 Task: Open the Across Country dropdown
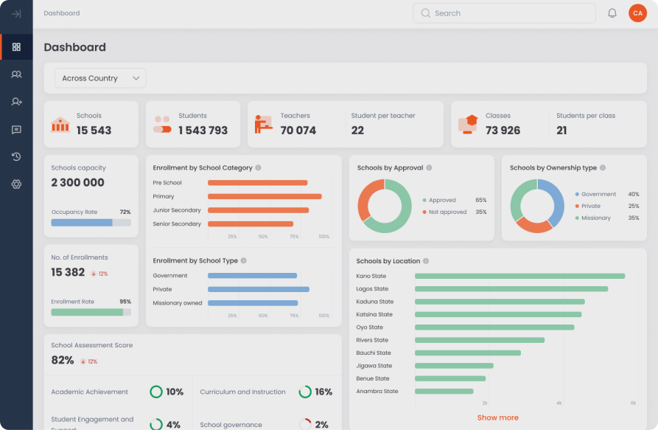[x=100, y=78]
